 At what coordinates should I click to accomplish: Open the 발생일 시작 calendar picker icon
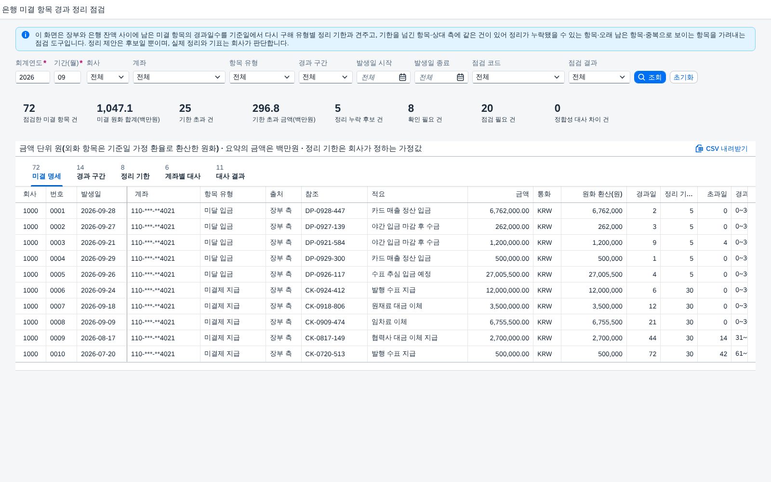[402, 77]
